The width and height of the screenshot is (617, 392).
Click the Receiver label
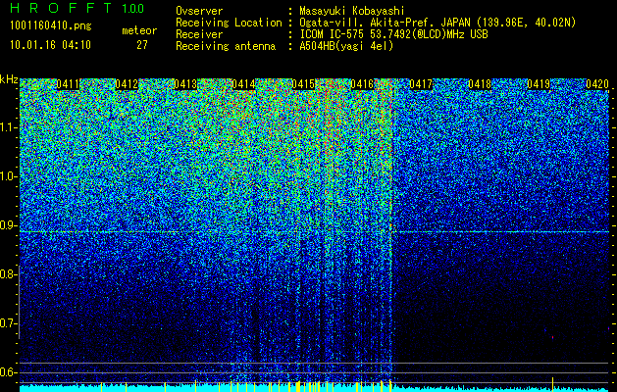click(199, 34)
